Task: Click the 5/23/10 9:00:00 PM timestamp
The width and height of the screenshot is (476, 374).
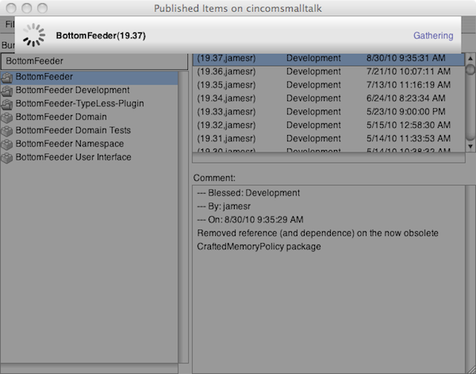Action: 406,112
